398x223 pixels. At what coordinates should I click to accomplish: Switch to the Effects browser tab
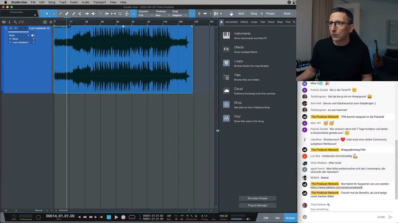coord(244,22)
